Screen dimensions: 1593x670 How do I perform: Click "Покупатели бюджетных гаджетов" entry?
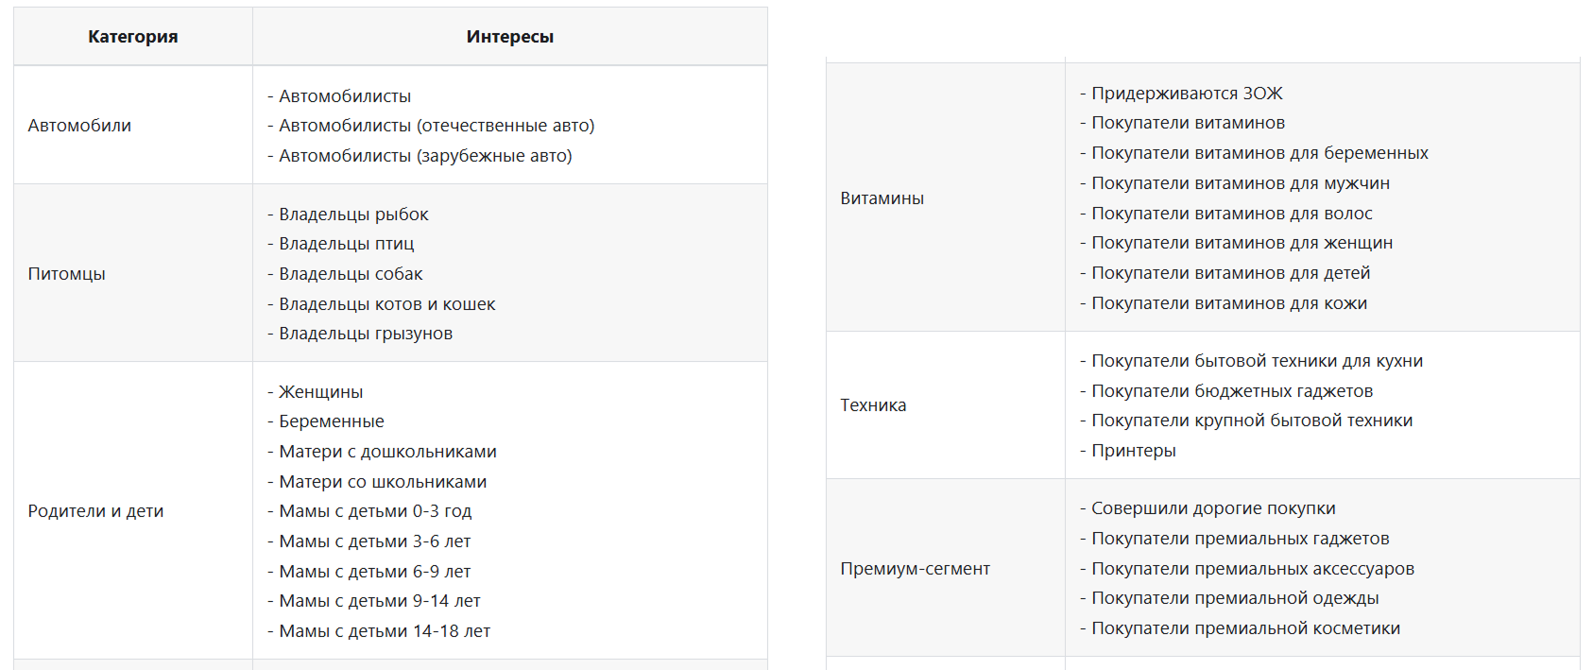click(1231, 391)
